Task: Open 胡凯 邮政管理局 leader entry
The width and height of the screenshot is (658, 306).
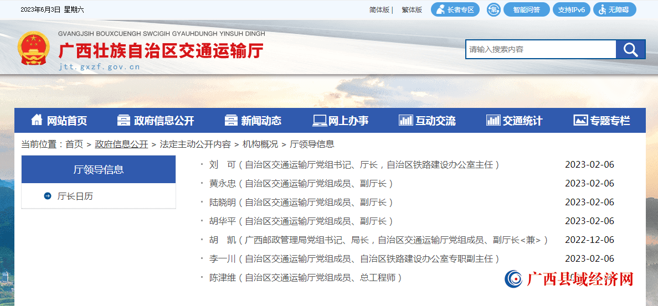Action: [x=378, y=240]
